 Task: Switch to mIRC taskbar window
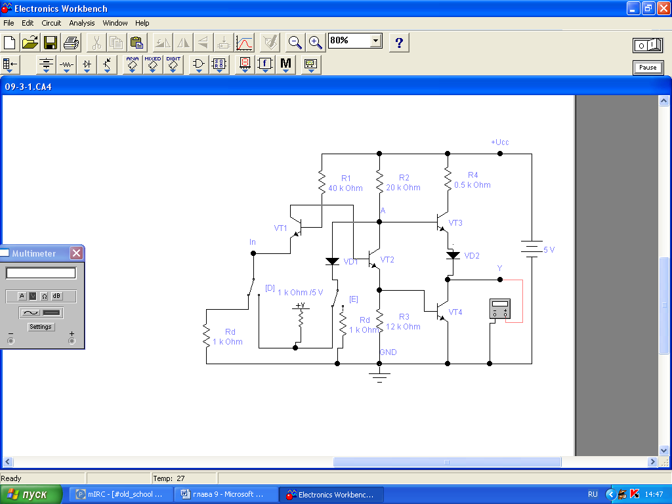pyautogui.click(x=121, y=495)
